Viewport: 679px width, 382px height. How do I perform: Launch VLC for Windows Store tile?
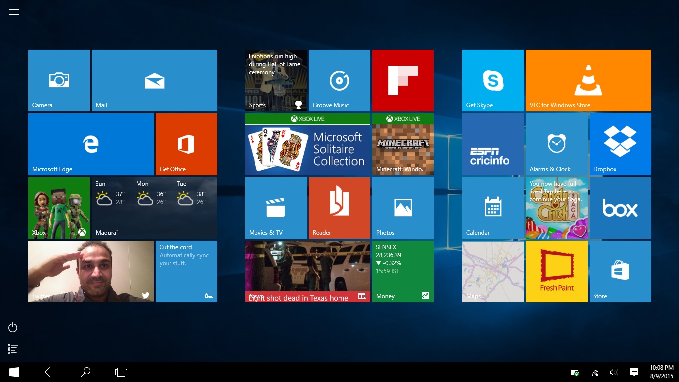[589, 81]
